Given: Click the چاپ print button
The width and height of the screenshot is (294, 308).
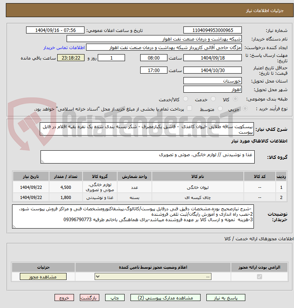Looking at the screenshot, I should pyautogui.click(x=115, y=298).
